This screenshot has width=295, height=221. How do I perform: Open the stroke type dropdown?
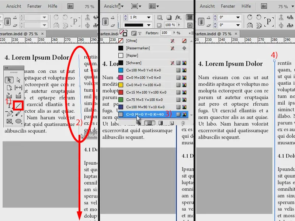(x=148, y=25)
